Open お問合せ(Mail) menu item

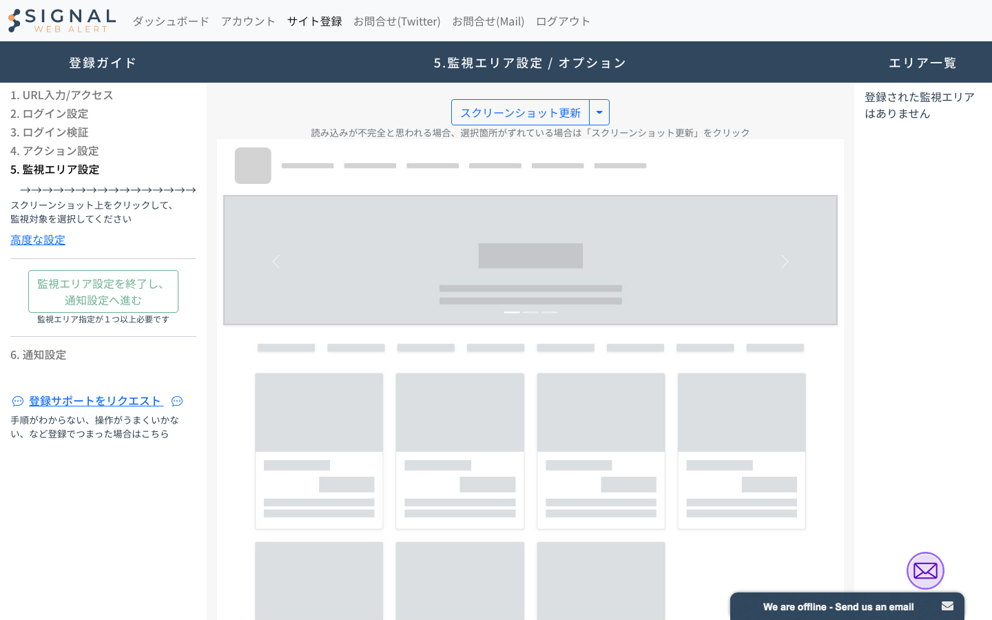pyautogui.click(x=488, y=21)
